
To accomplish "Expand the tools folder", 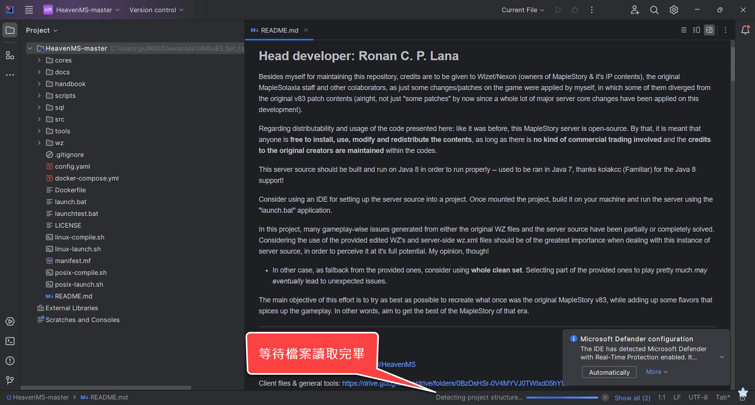I will click(39, 131).
